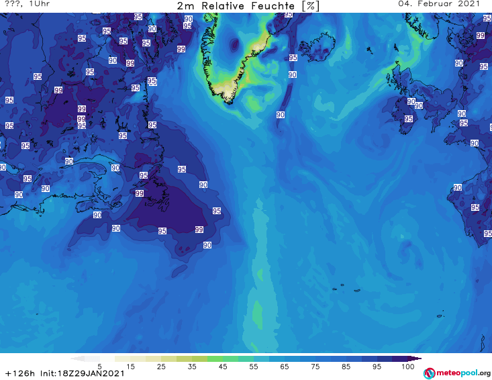Click the colorbar tick label 95
This screenshot has width=492, height=380.
377,367
